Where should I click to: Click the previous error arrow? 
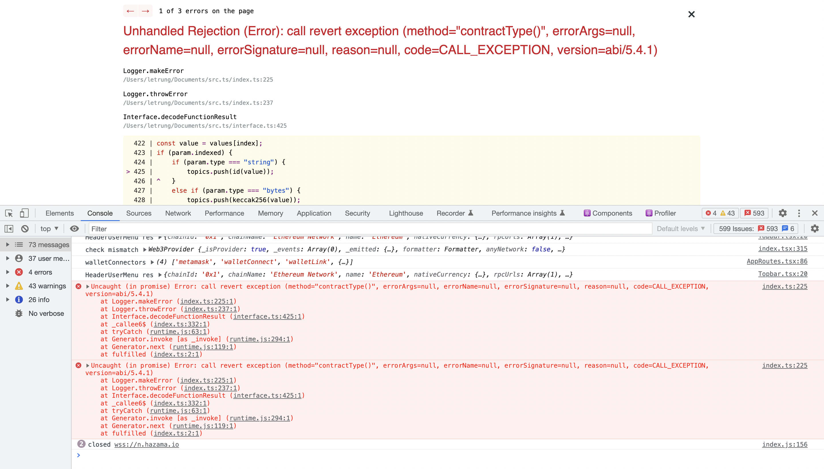click(130, 11)
